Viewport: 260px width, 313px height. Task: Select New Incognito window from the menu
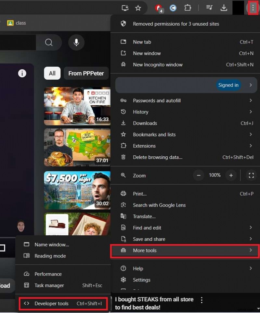[x=158, y=64]
